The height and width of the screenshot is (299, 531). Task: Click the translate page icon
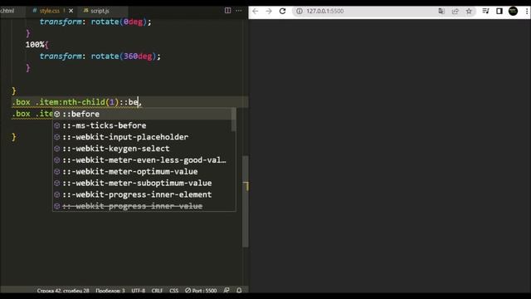[x=441, y=11]
